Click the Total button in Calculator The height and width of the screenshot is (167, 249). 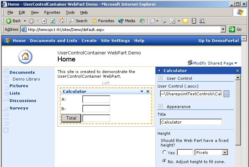coord(71,118)
